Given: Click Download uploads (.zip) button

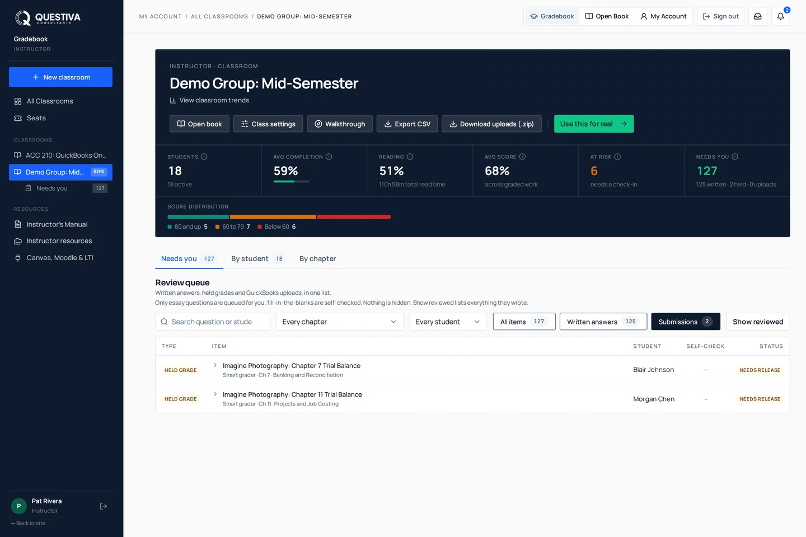Looking at the screenshot, I should 491,124.
